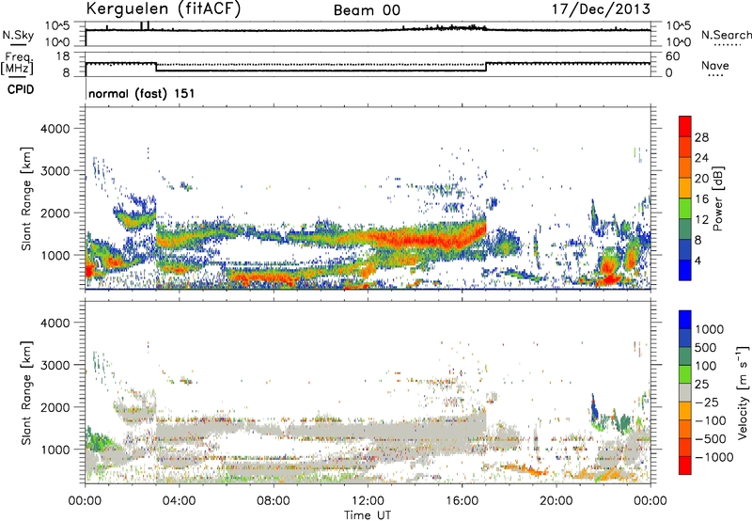This screenshot has width=752, height=521.
Task: Click the 'CPID' label
Action: pyautogui.click(x=21, y=89)
